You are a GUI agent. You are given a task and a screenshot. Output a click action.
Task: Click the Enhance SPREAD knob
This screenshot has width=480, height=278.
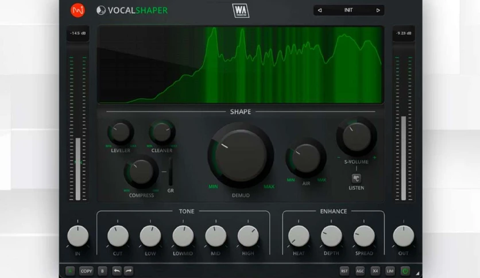tap(364, 236)
